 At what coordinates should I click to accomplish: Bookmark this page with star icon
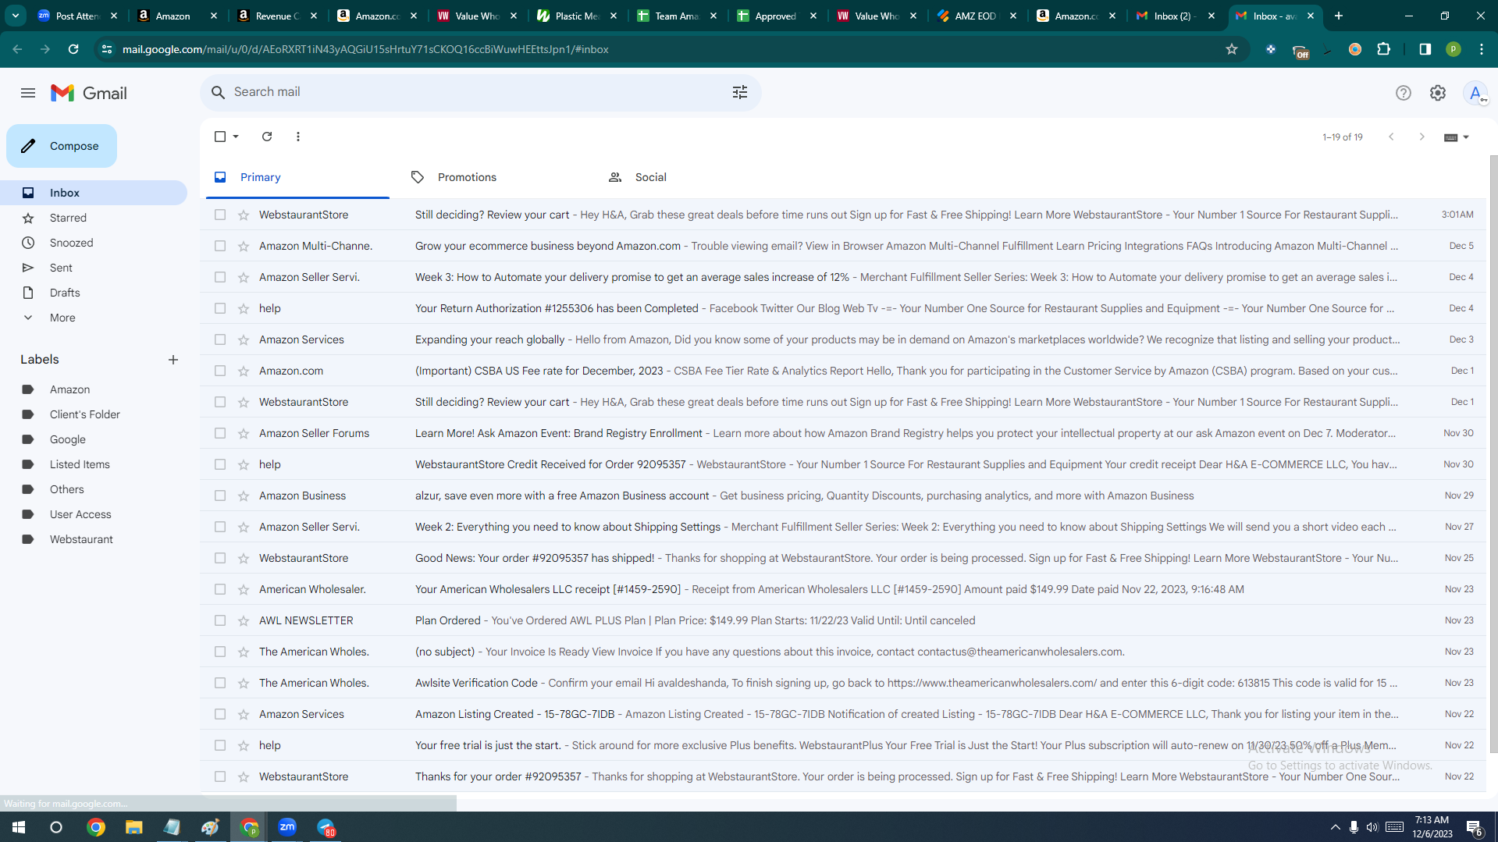pyautogui.click(x=1232, y=49)
